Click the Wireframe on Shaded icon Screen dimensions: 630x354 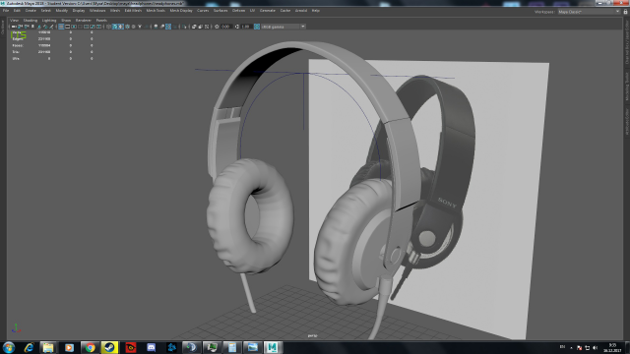[x=127, y=27]
